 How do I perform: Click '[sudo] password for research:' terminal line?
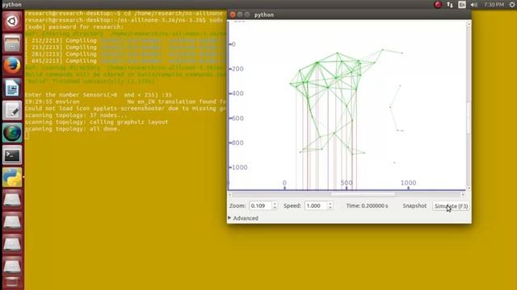point(74,27)
